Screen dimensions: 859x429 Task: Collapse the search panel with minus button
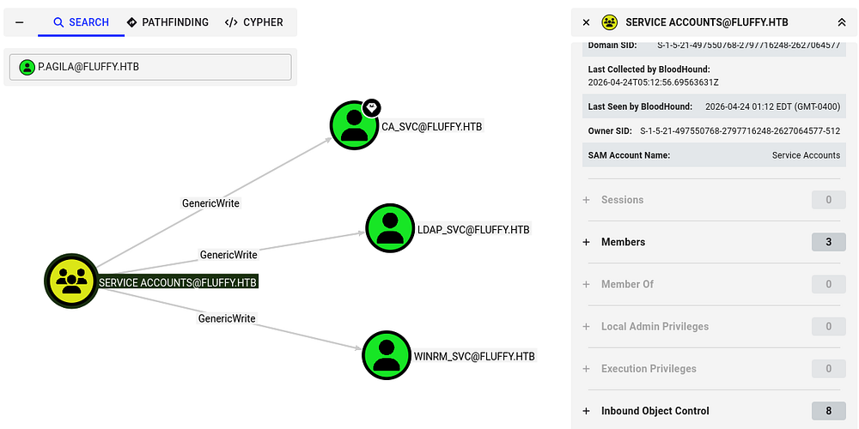pyautogui.click(x=20, y=22)
